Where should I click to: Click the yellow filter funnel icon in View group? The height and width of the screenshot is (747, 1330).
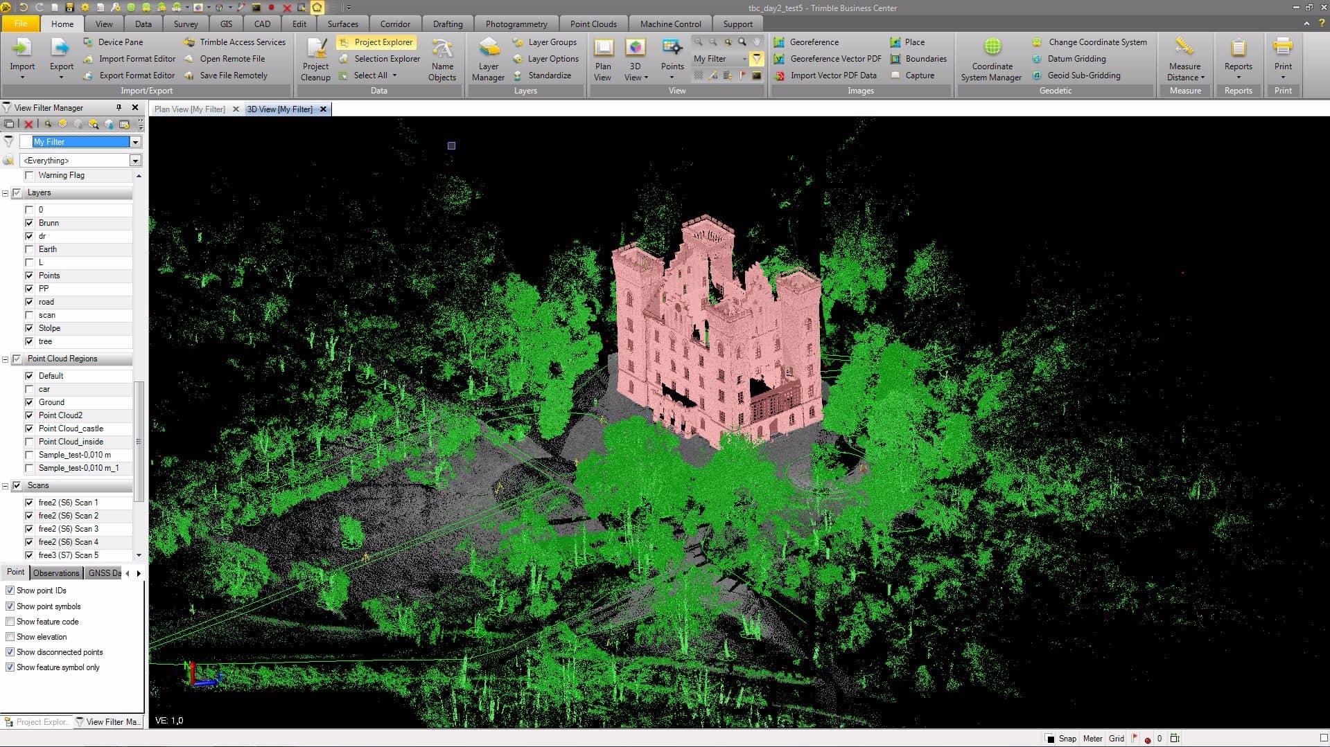pyautogui.click(x=756, y=59)
